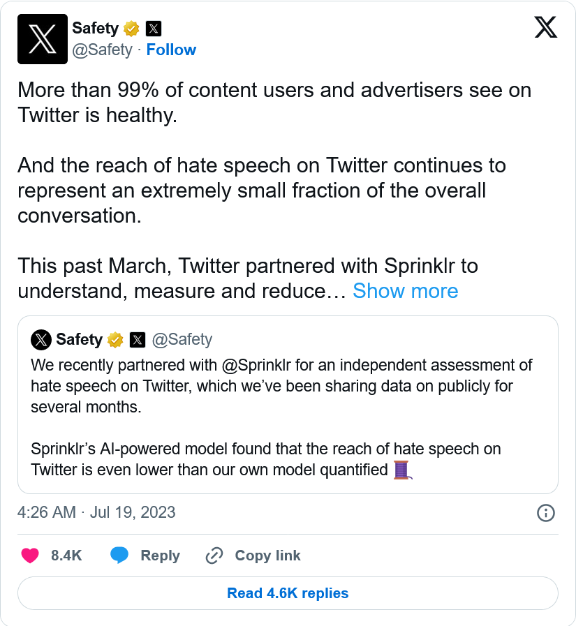Image resolution: width=576 pixels, height=626 pixels.
Task: Click the Reply text label
Action: pyautogui.click(x=160, y=556)
